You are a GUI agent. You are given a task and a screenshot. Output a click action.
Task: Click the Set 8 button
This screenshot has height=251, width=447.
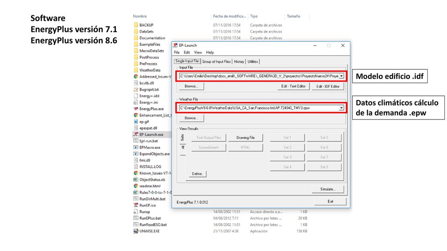click(324, 167)
